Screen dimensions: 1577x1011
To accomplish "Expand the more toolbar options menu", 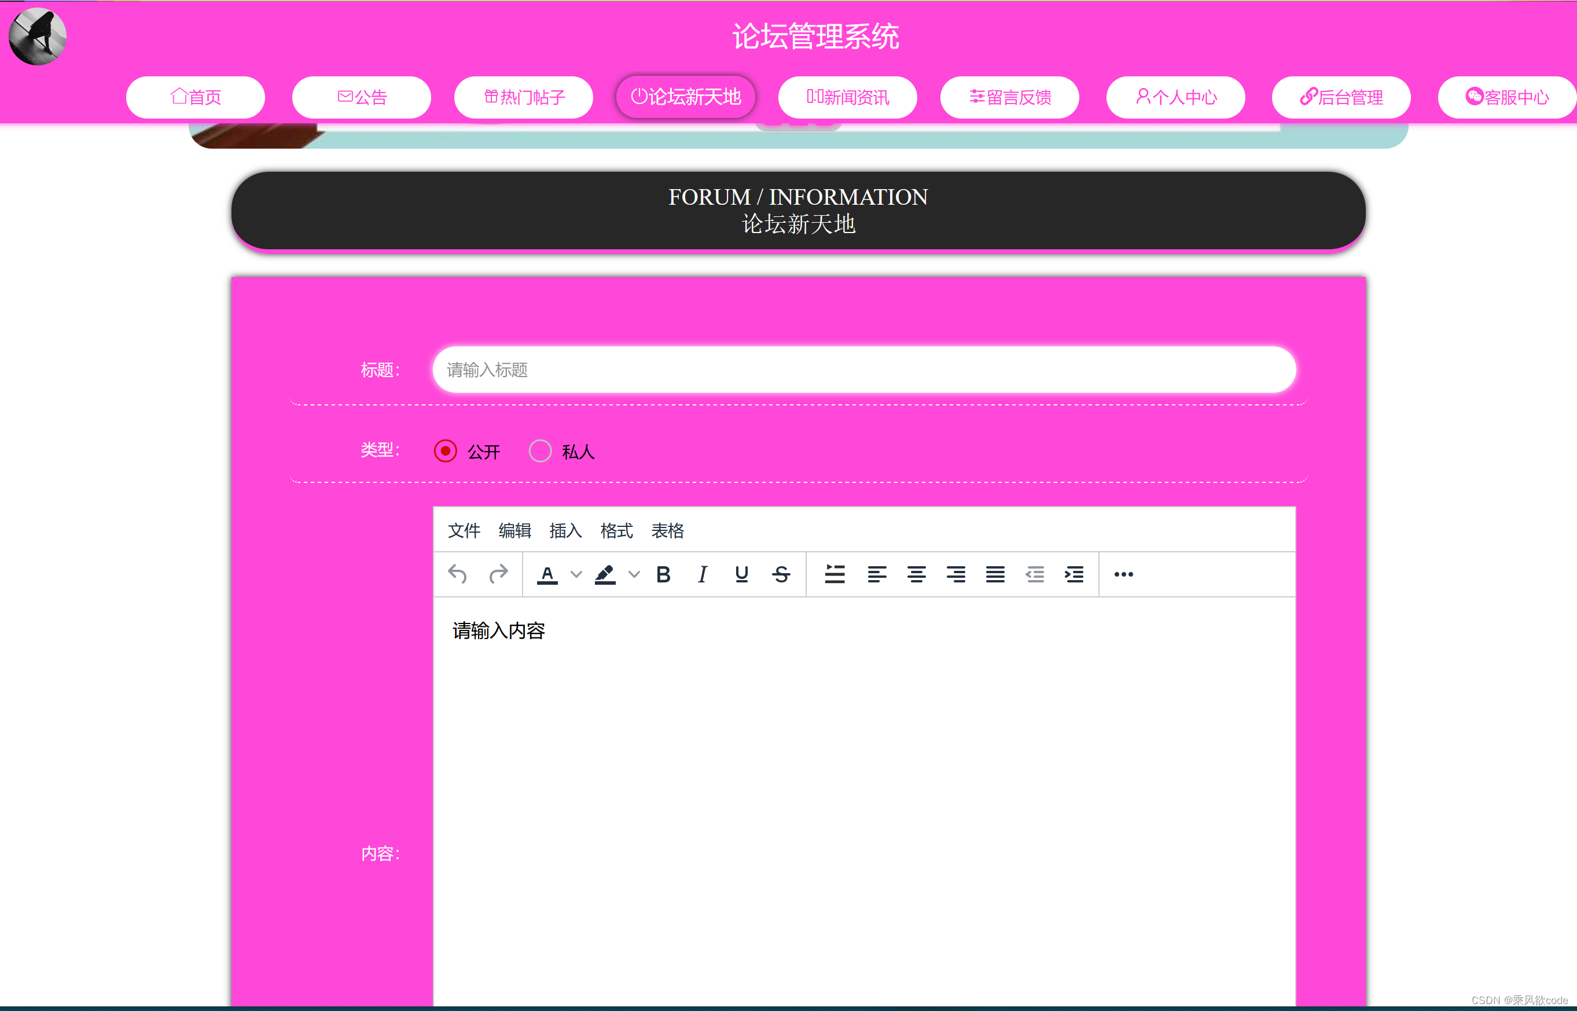I will click(1123, 574).
